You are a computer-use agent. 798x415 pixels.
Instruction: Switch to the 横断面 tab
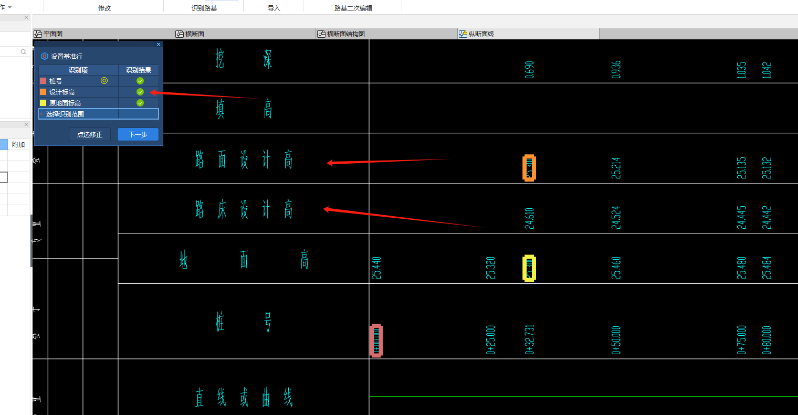click(245, 34)
